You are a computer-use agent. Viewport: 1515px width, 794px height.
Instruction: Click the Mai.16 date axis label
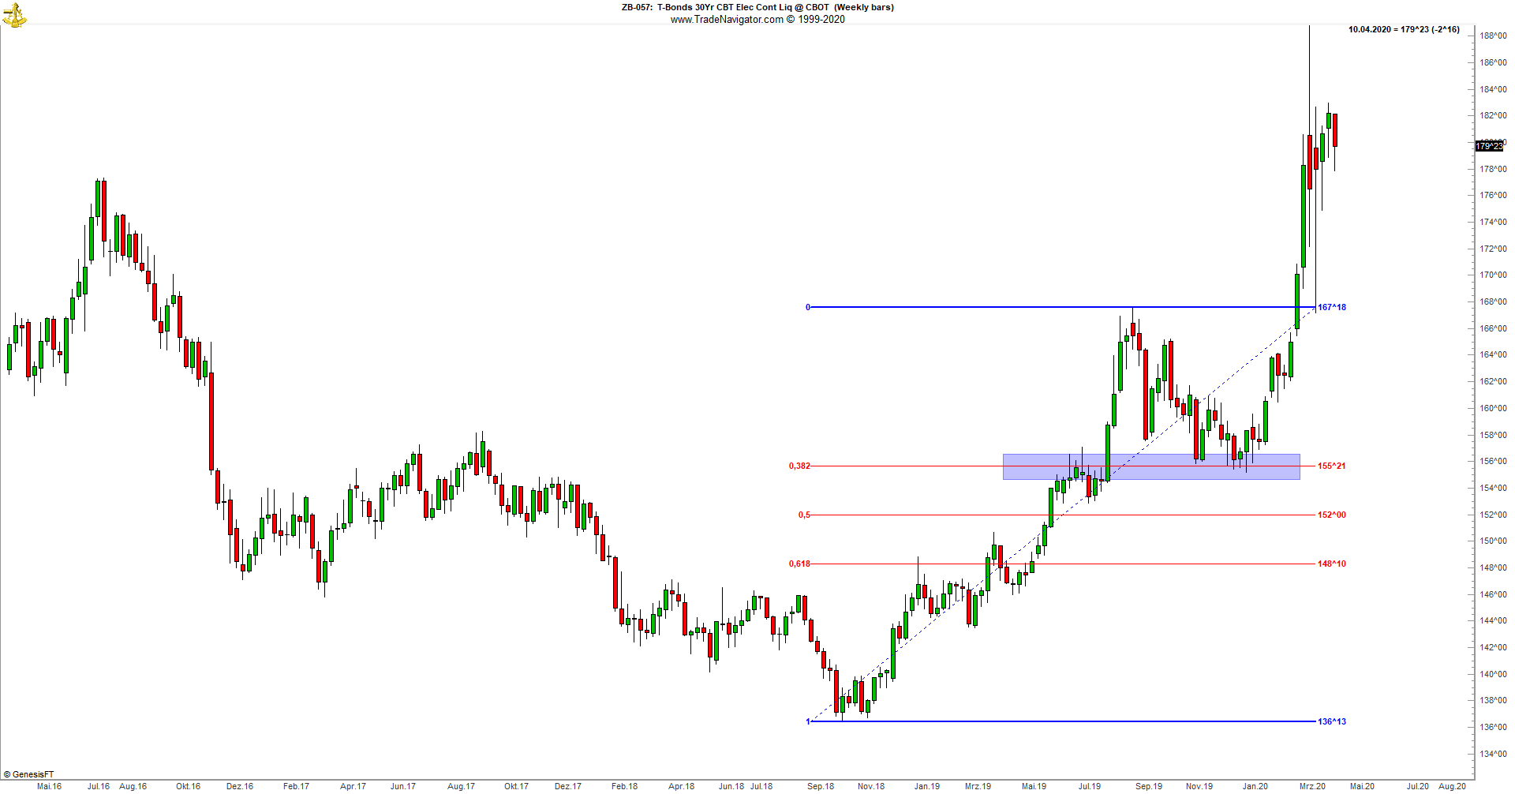coord(49,786)
